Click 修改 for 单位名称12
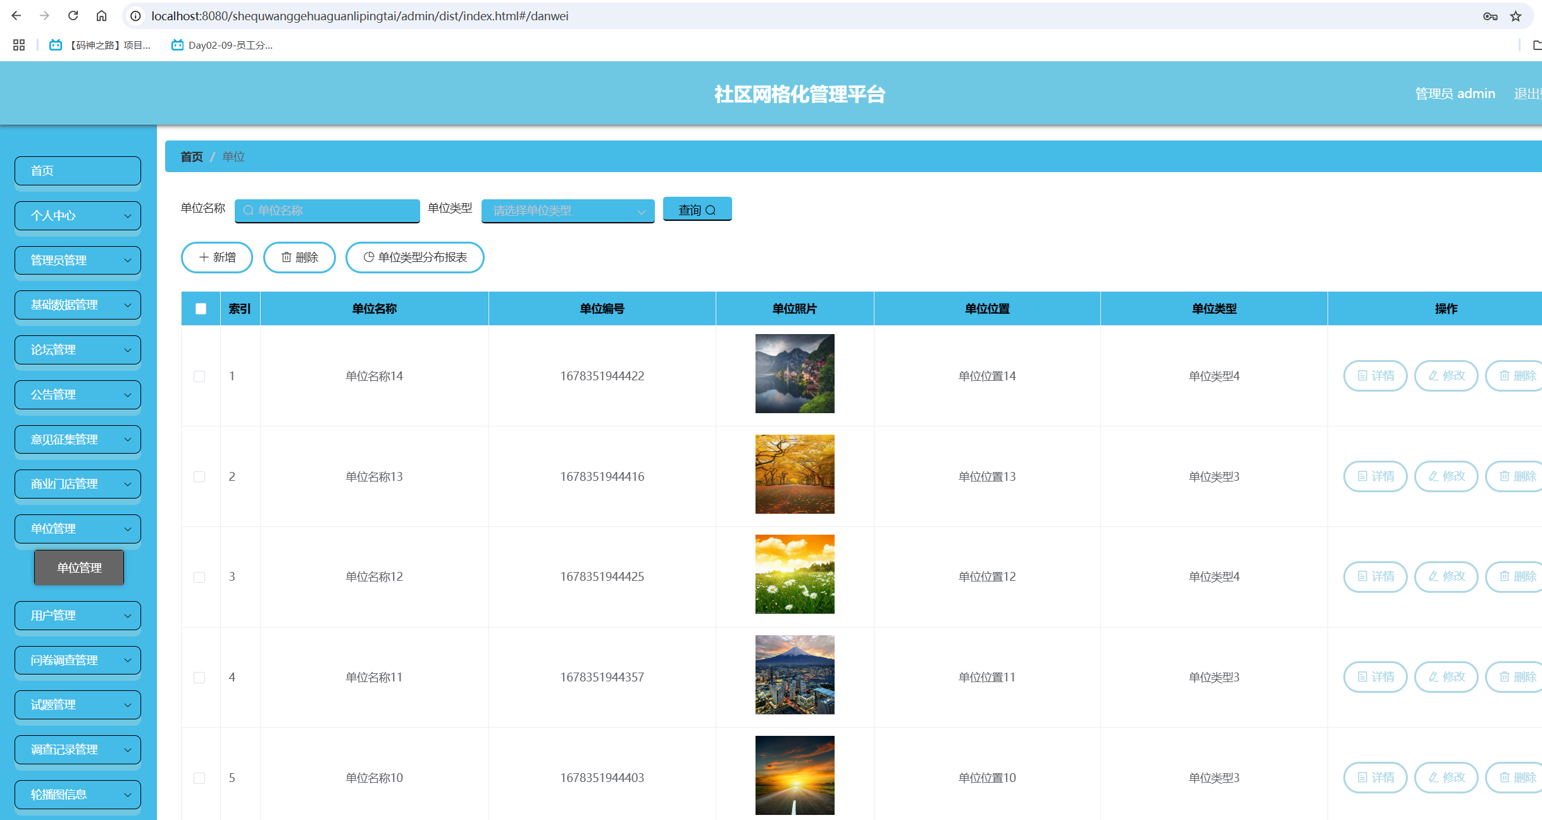The image size is (1542, 820). [x=1446, y=576]
